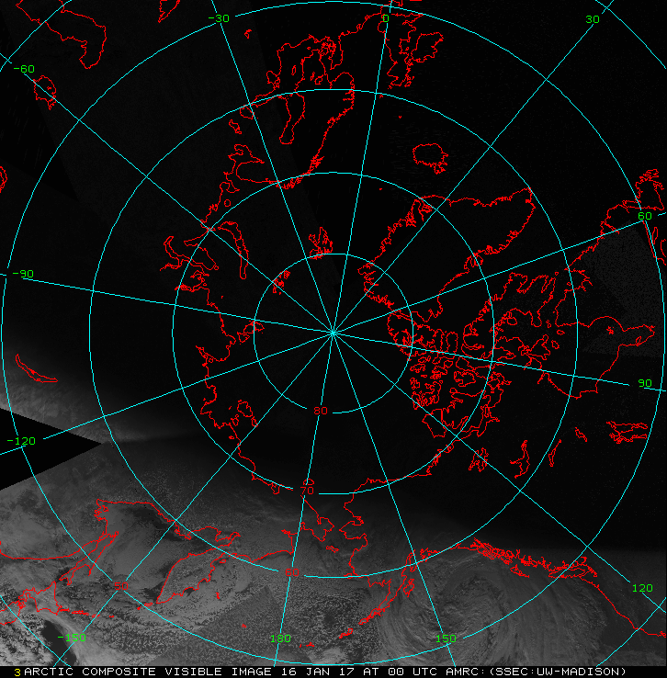Image resolution: width=667 pixels, height=678 pixels.
Task: Click the green 150 longitude label
Action: pyautogui.click(x=446, y=638)
